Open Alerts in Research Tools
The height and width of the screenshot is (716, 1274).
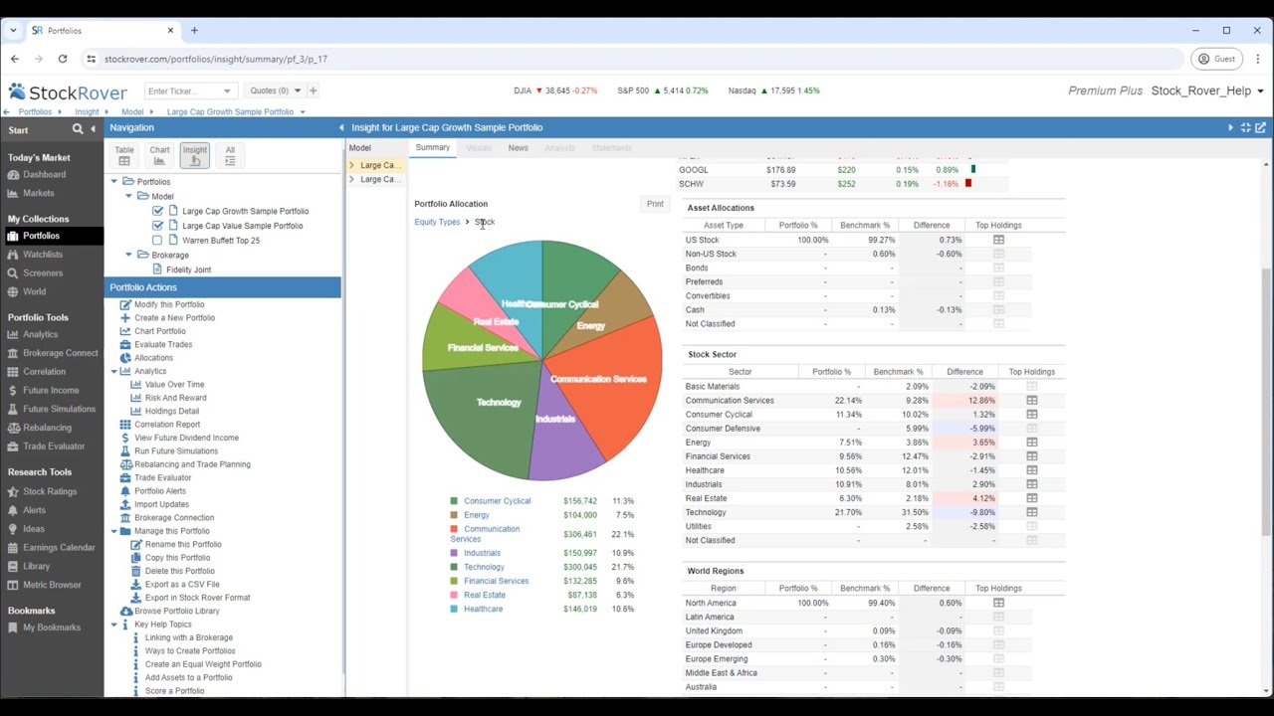click(x=34, y=510)
